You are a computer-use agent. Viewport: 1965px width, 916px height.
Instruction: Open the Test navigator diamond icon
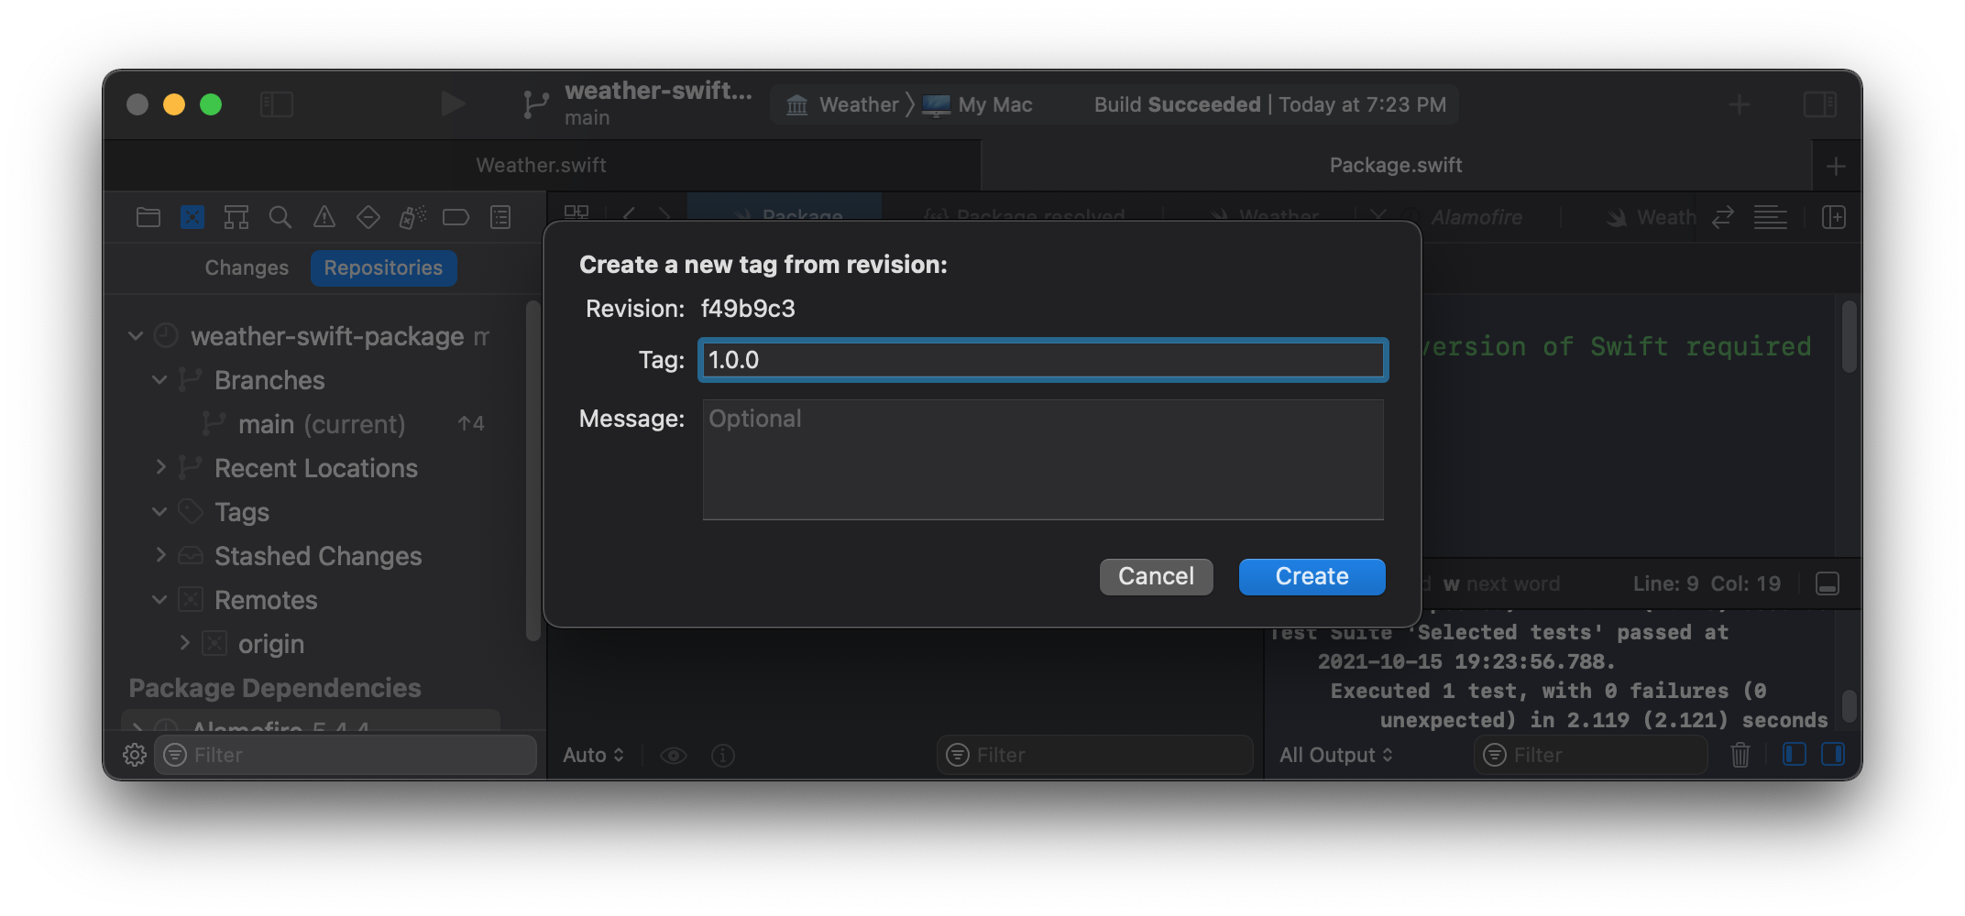[x=368, y=217]
